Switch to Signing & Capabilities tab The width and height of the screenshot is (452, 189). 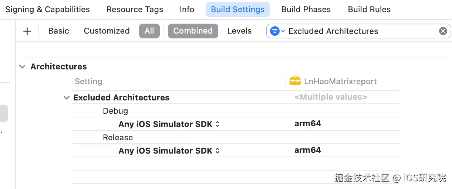47,10
